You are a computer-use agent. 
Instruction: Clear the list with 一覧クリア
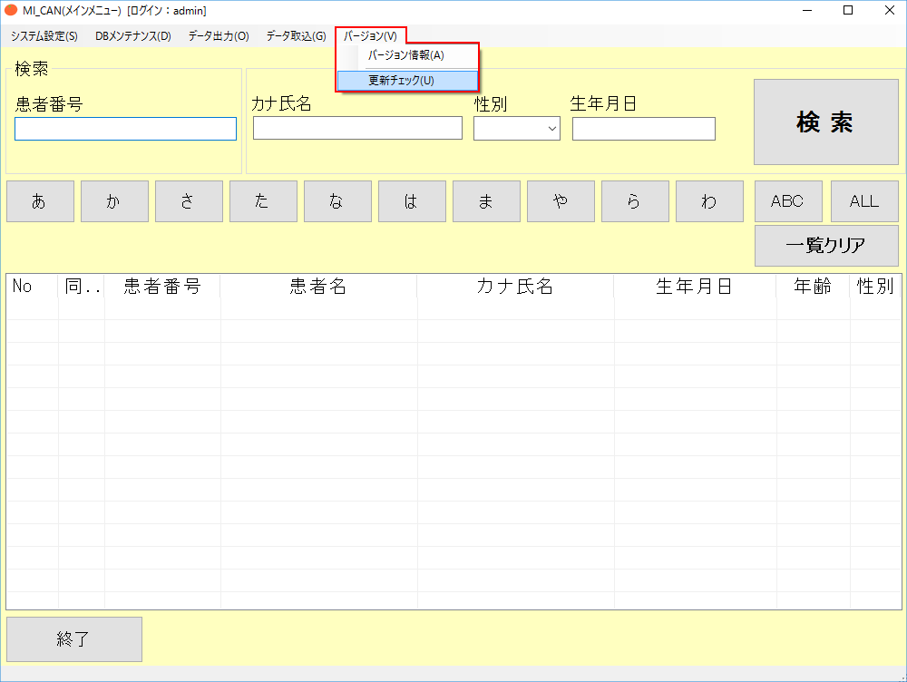(x=826, y=246)
